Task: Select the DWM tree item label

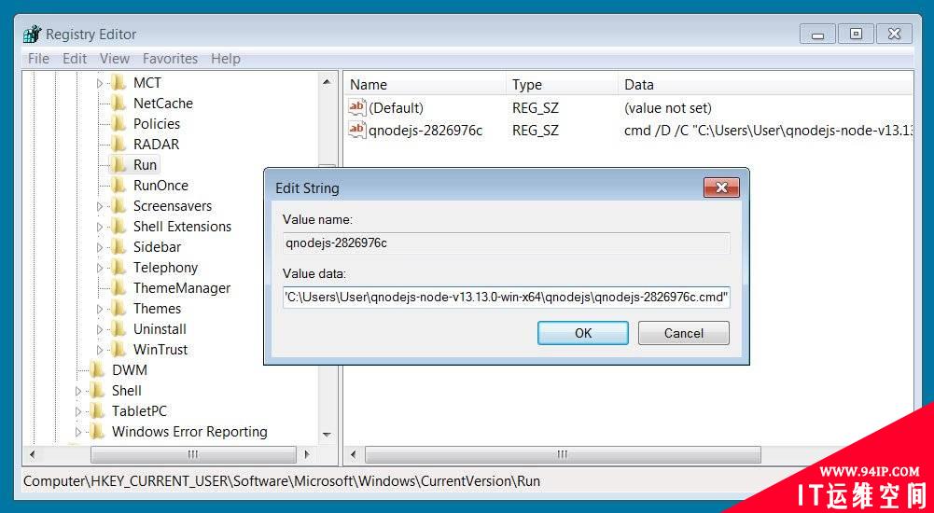Action: pos(130,370)
